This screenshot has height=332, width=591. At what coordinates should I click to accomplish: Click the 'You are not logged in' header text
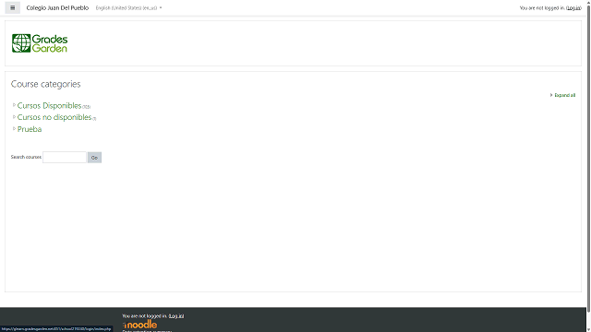pyautogui.click(x=542, y=8)
